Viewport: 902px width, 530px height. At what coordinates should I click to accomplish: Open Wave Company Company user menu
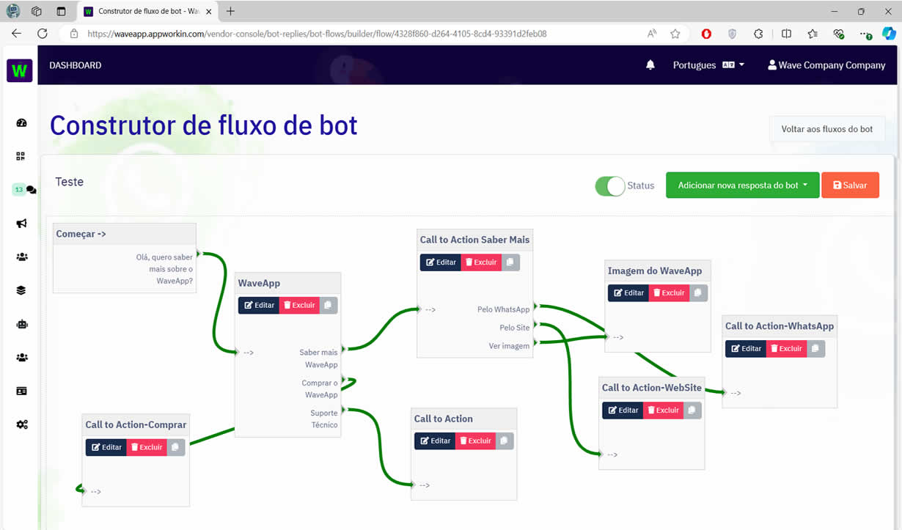[826, 65]
